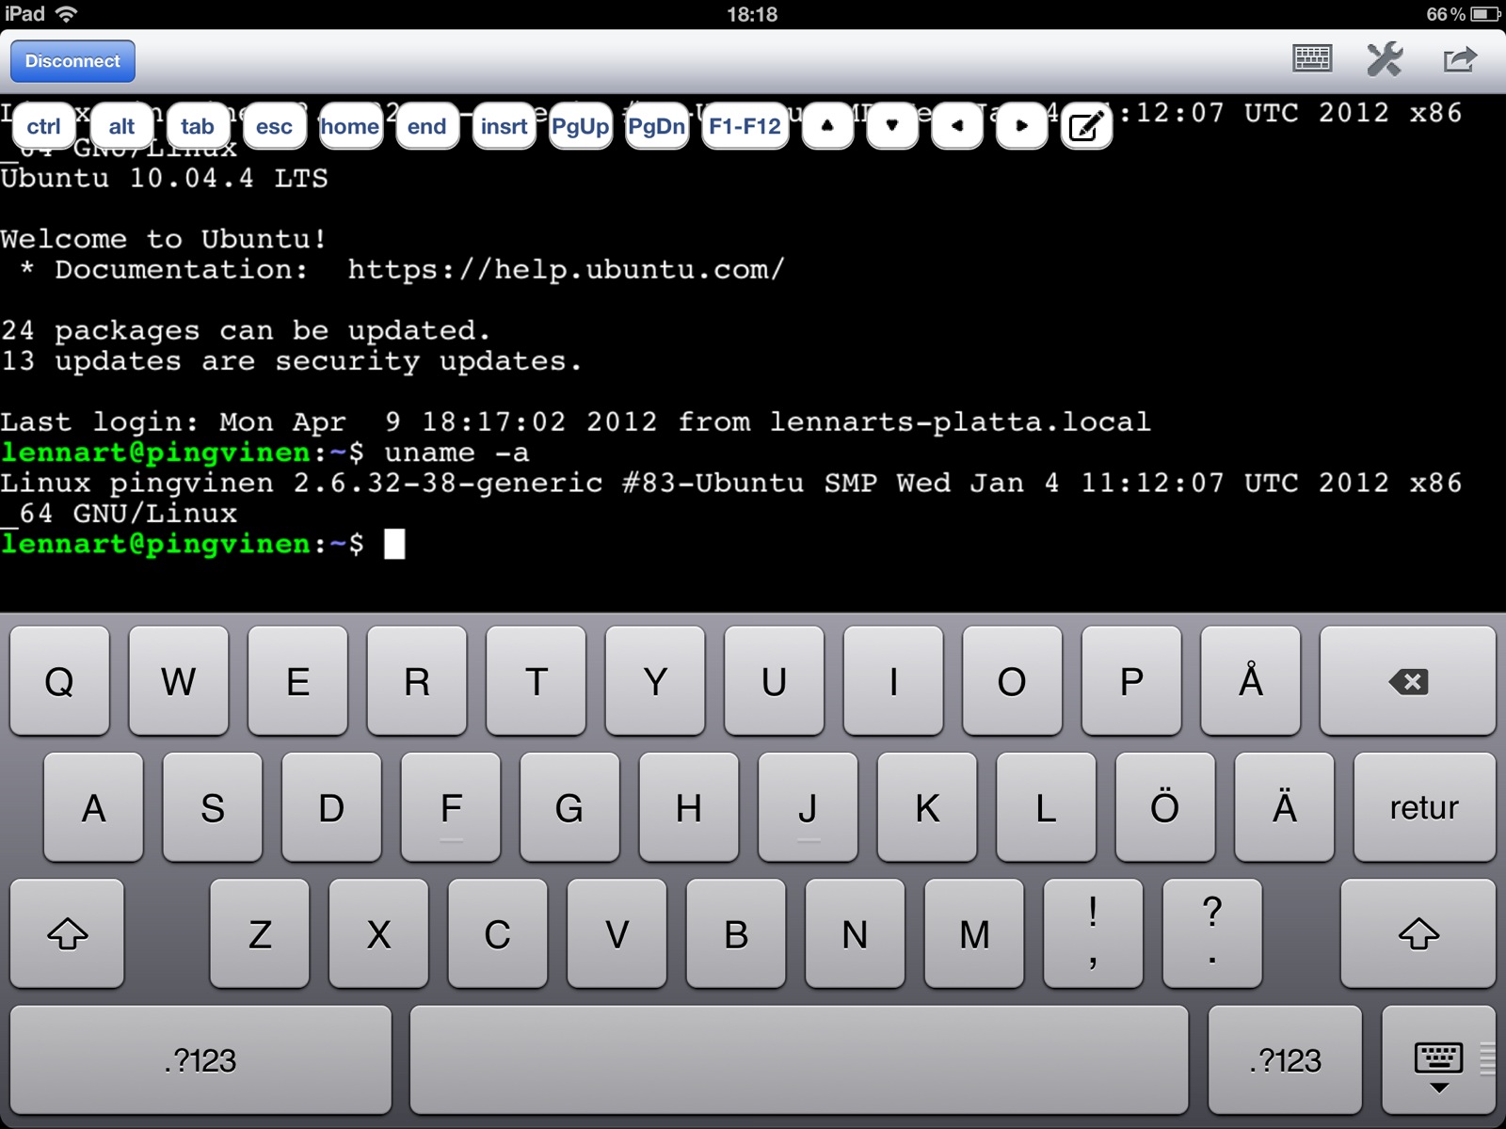The width and height of the screenshot is (1506, 1129).
Task: Tap the Disconnect button
Action: pyautogui.click(x=72, y=60)
